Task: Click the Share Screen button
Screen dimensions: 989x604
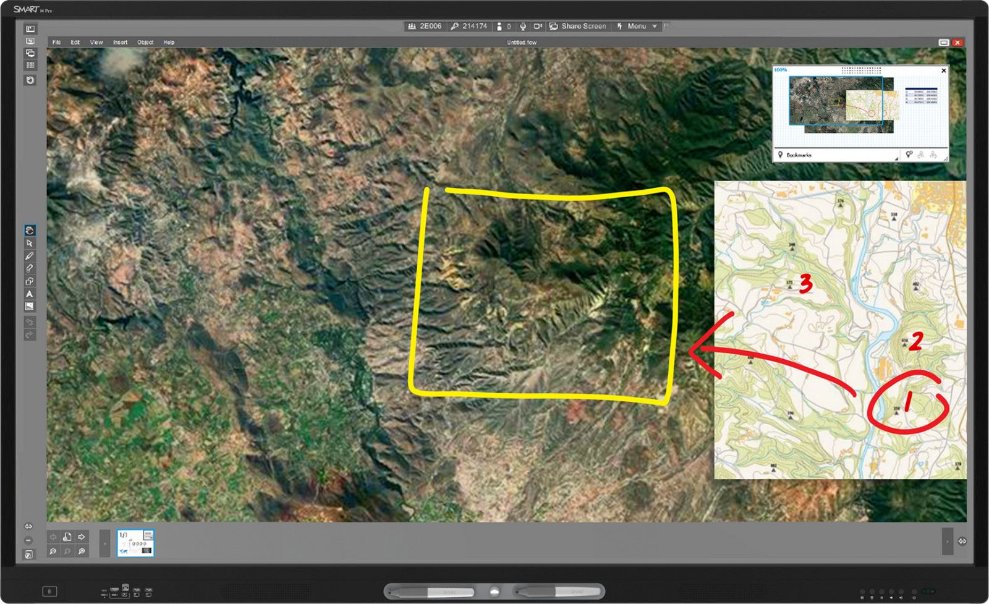Action: coord(578,27)
